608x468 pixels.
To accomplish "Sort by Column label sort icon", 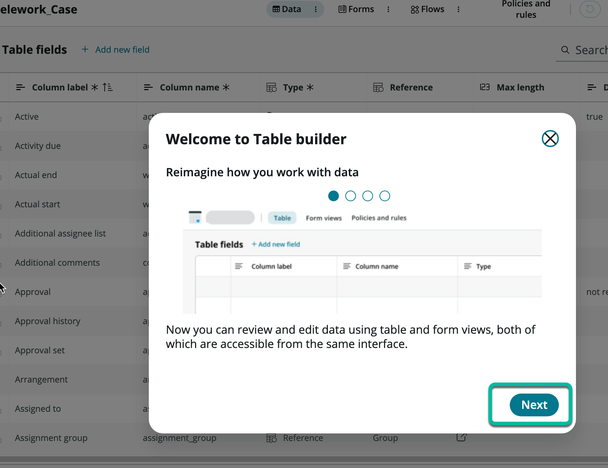I will click(x=108, y=87).
